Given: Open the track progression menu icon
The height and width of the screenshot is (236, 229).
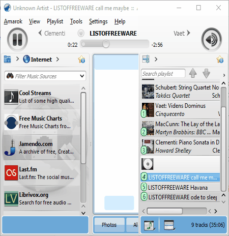Looking at the screenshot, I should 149,225.
